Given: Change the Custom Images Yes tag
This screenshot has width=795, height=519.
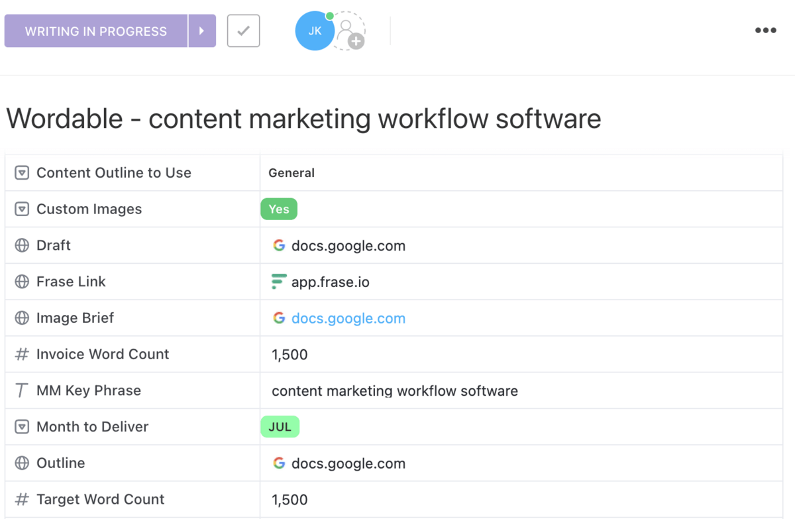Looking at the screenshot, I should [279, 209].
